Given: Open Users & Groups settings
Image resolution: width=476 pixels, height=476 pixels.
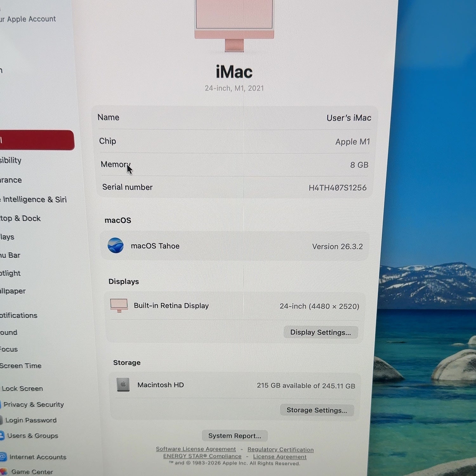Looking at the screenshot, I should [x=33, y=436].
